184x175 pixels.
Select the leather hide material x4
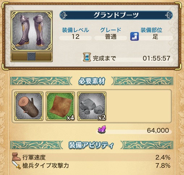click(x=60, y=106)
